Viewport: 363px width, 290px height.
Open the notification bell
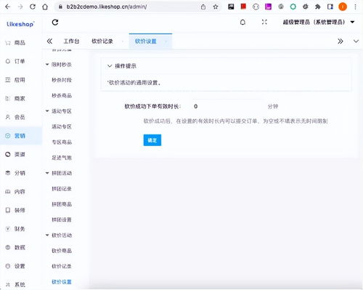point(242,23)
